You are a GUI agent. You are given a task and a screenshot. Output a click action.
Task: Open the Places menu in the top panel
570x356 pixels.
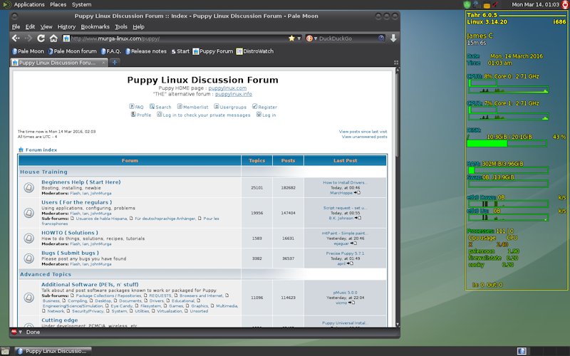click(58, 4)
